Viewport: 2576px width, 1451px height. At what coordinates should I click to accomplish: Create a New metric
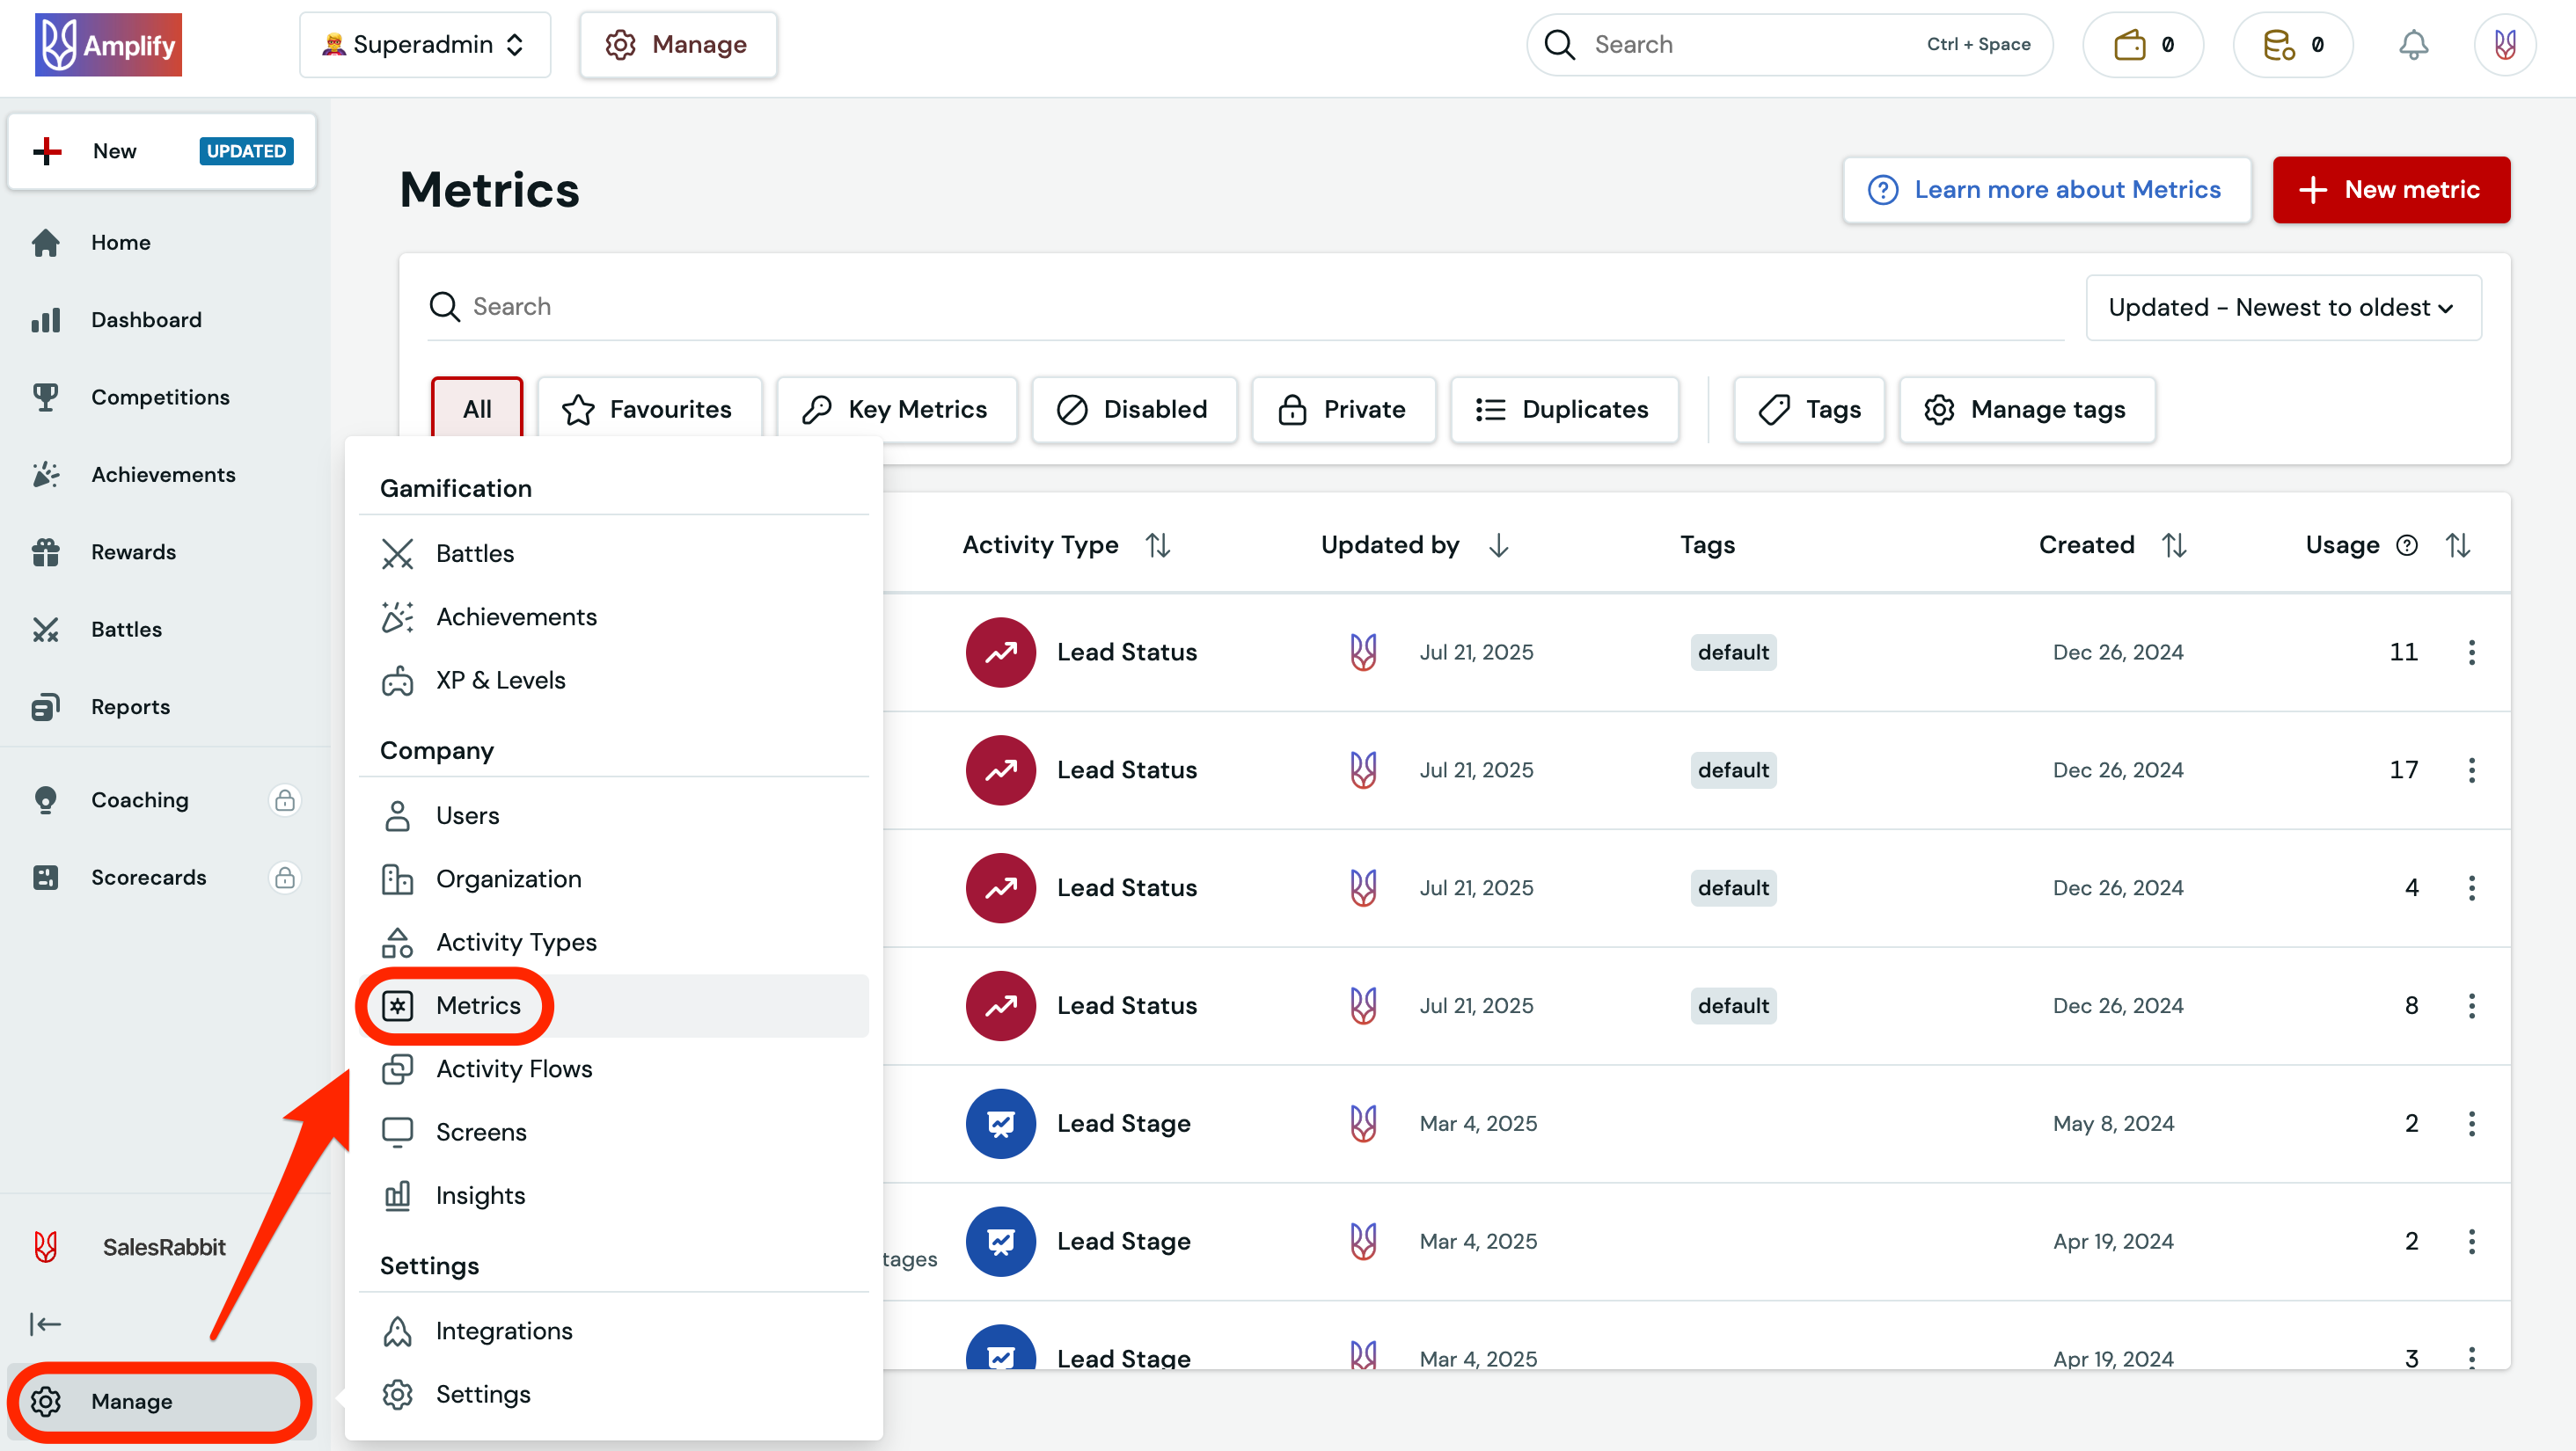[x=2391, y=189]
